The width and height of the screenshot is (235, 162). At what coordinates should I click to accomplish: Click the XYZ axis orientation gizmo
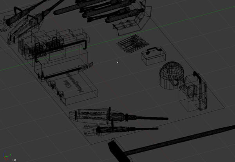click(x=7, y=155)
